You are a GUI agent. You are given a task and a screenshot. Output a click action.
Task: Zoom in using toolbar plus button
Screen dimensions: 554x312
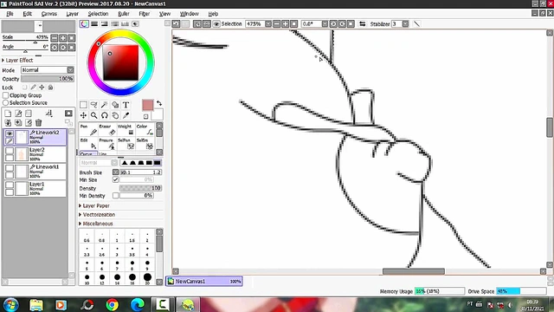click(x=285, y=23)
